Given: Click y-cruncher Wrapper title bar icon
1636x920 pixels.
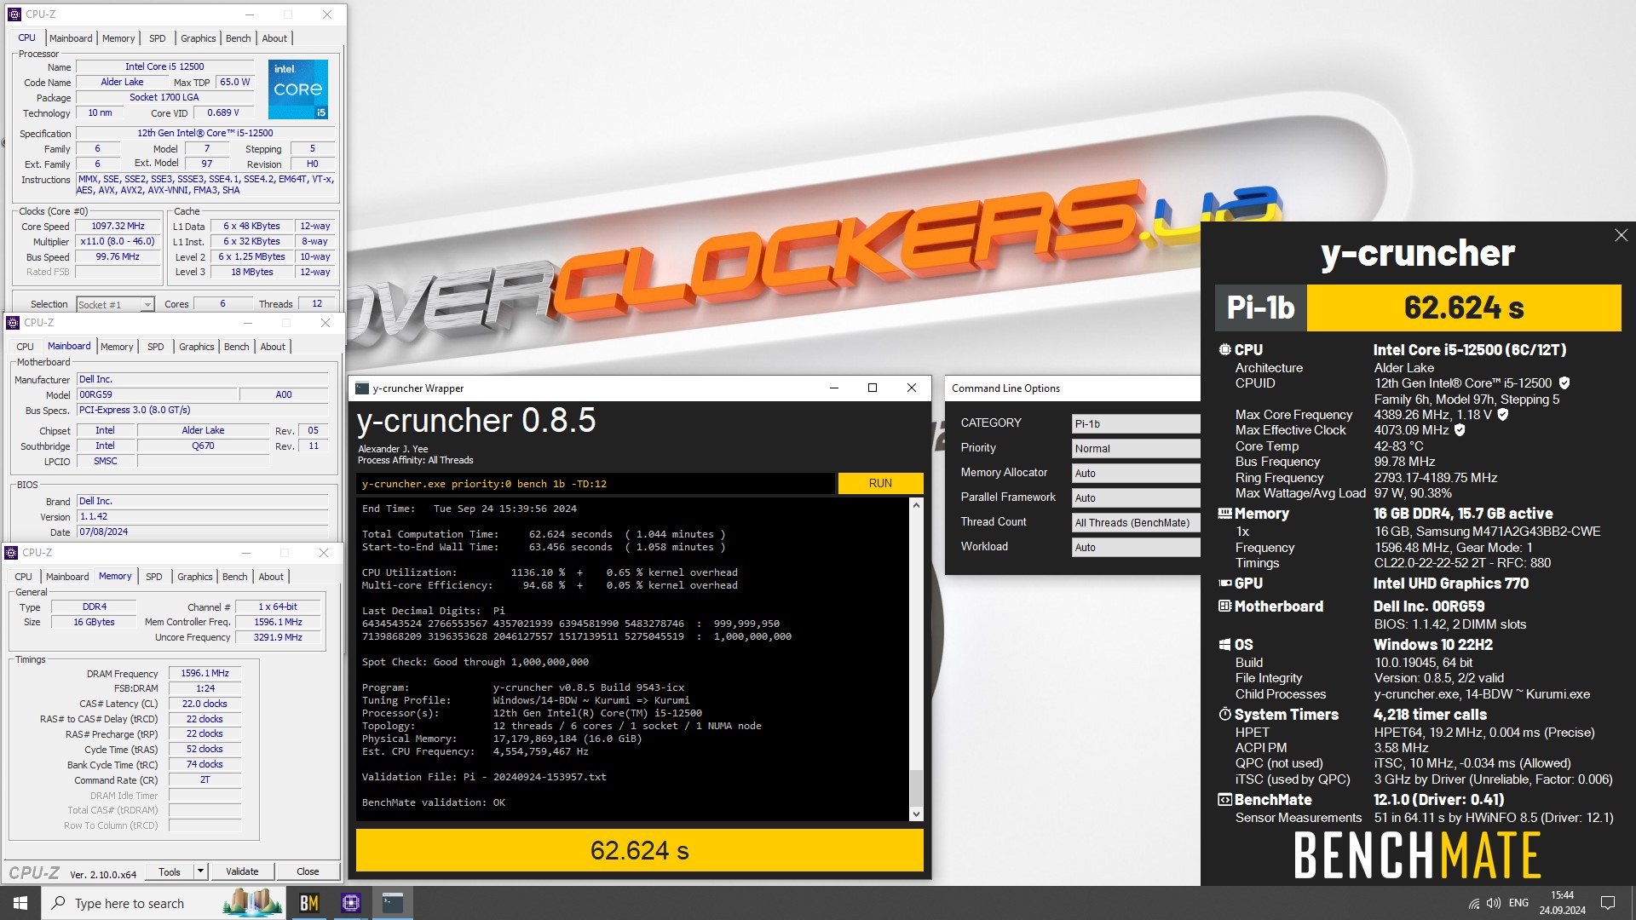Looking at the screenshot, I should tap(362, 388).
